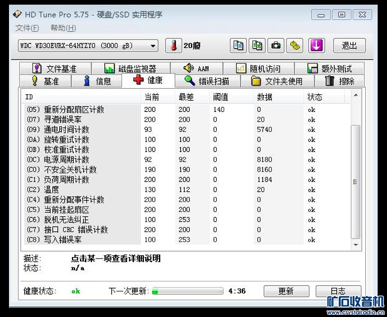Select the (05) 重新分配扇区计数 row
The image size is (387, 317).
coord(187,109)
